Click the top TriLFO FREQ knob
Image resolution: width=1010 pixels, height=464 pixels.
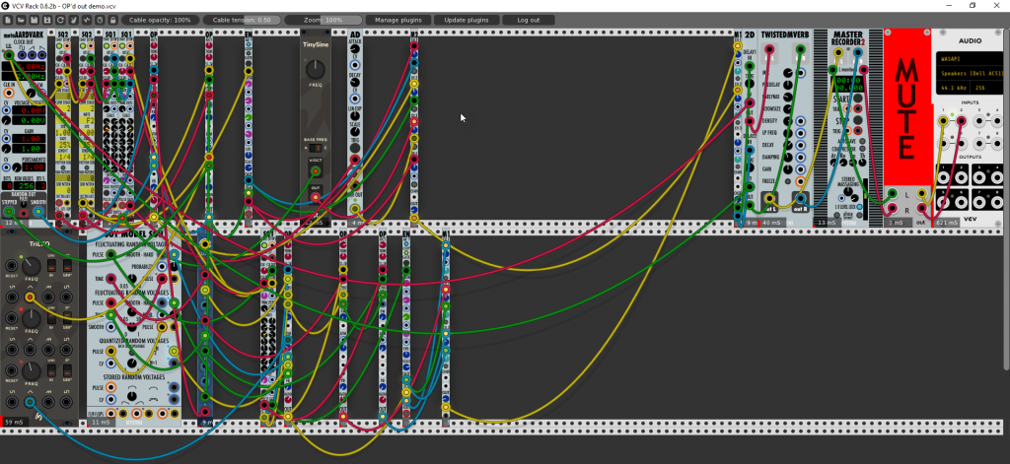click(31, 266)
